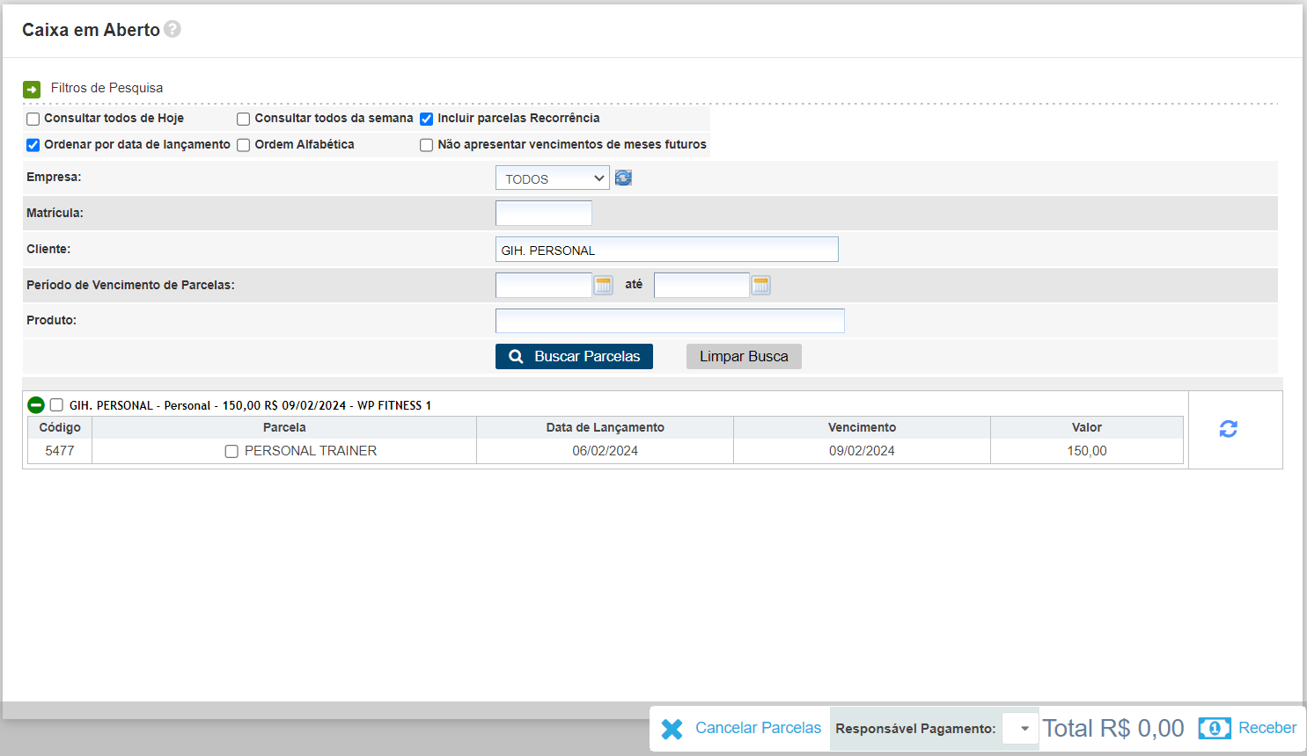Enable Ordem Alfabética checkbox
This screenshot has height=756, width=1307.
coord(244,145)
